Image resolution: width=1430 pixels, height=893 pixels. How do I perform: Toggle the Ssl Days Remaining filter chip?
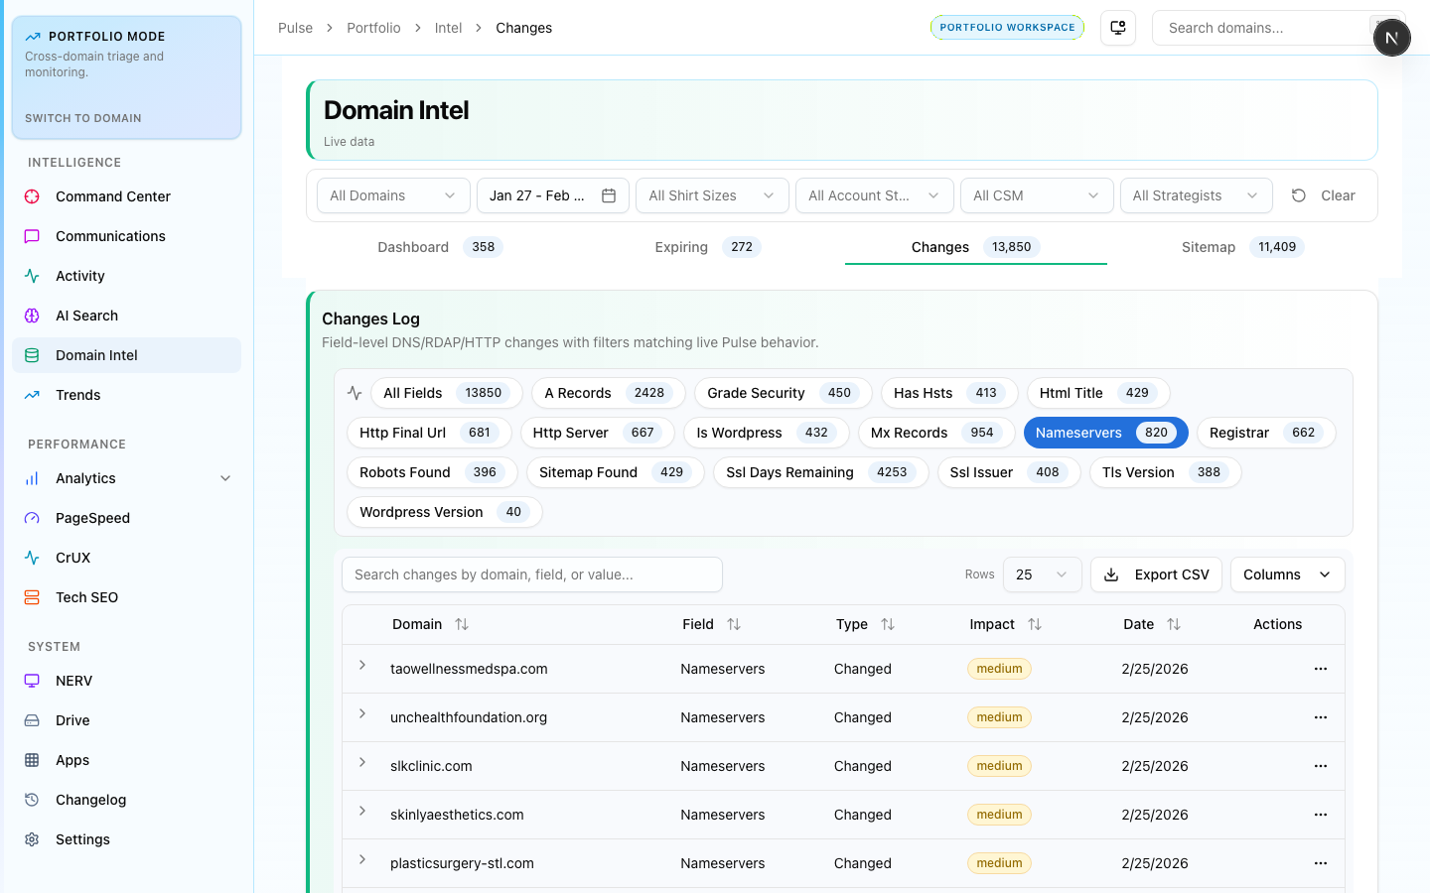[x=819, y=472]
